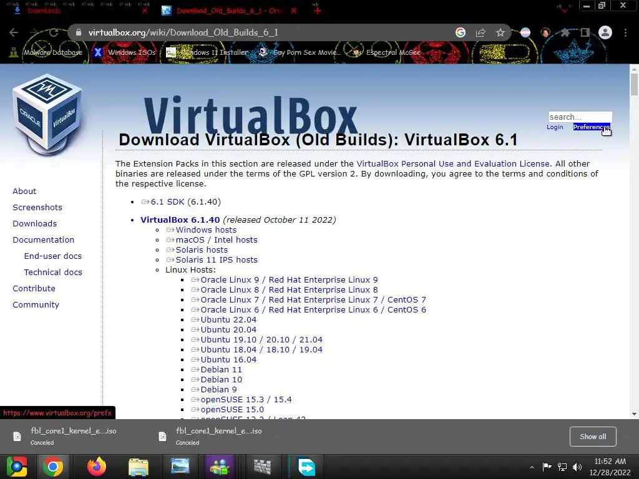Open the Community sidebar link
Screen dimensions: 639x479
pyautogui.click(x=36, y=304)
